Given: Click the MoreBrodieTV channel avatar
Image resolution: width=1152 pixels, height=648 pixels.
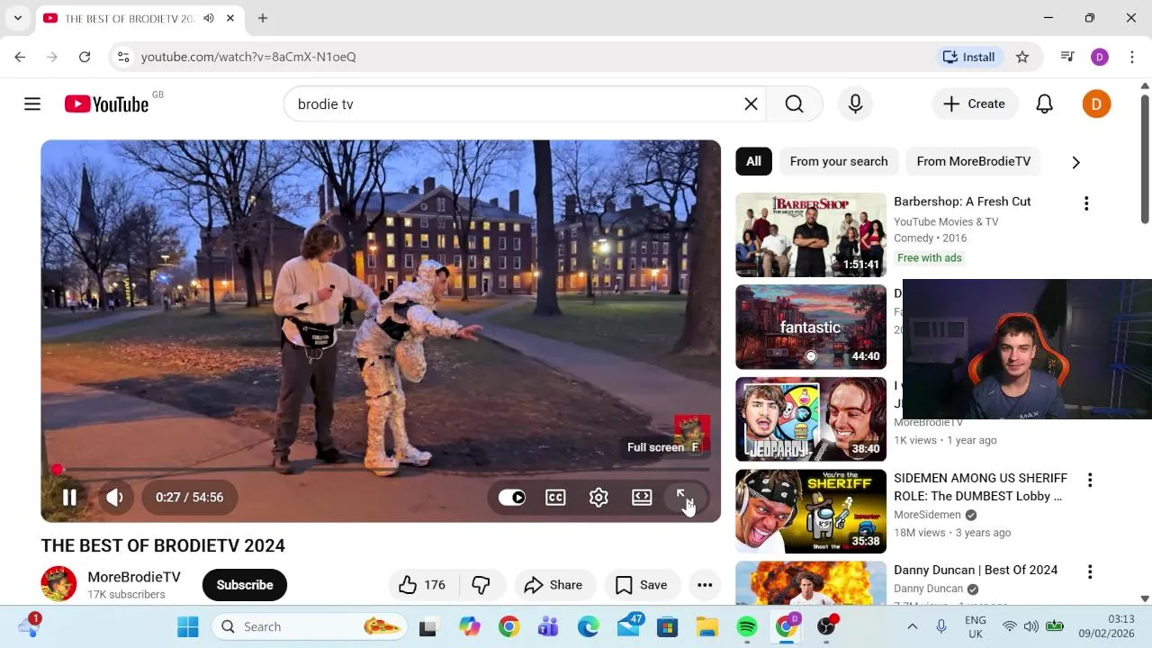Looking at the screenshot, I should (58, 584).
